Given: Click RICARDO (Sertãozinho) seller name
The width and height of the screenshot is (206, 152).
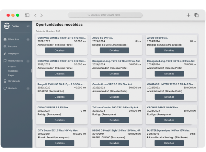Looking at the screenshot, I should click(x=51, y=91).
